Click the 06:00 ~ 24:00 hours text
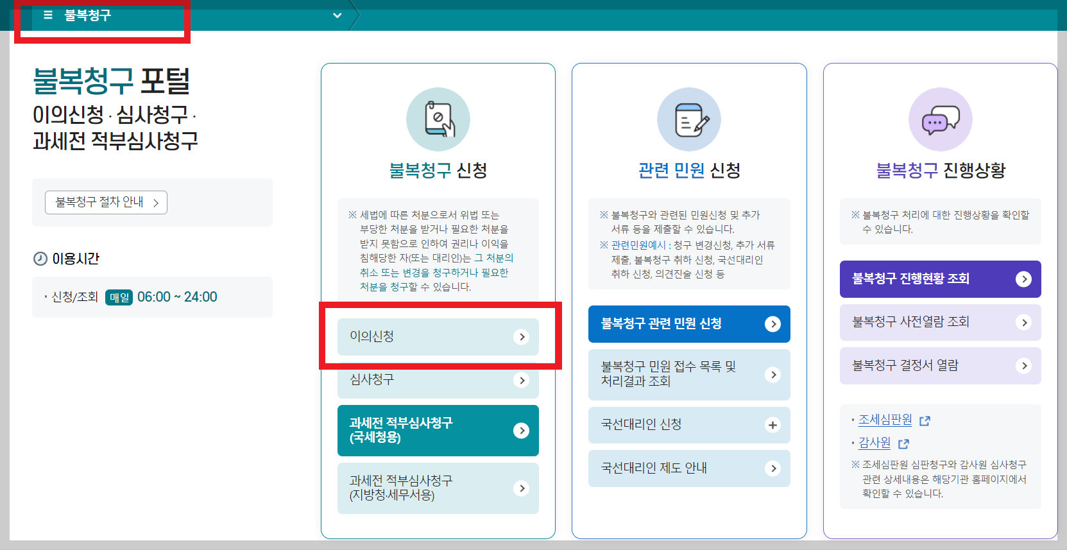 177,297
